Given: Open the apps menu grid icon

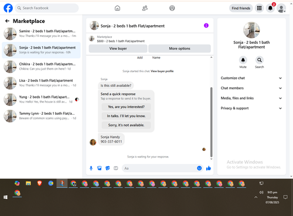Looking at the screenshot, I should coord(259,8).
